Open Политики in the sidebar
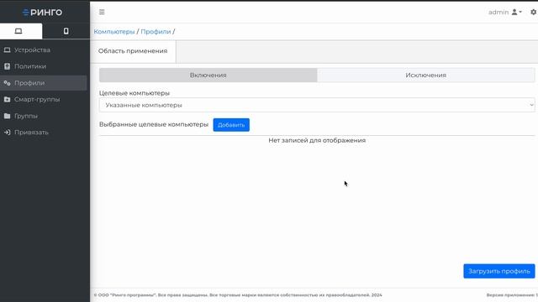This screenshot has width=538, height=302. [x=43, y=66]
